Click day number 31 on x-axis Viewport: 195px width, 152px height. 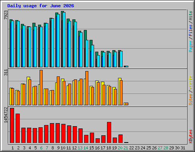coord(183,148)
